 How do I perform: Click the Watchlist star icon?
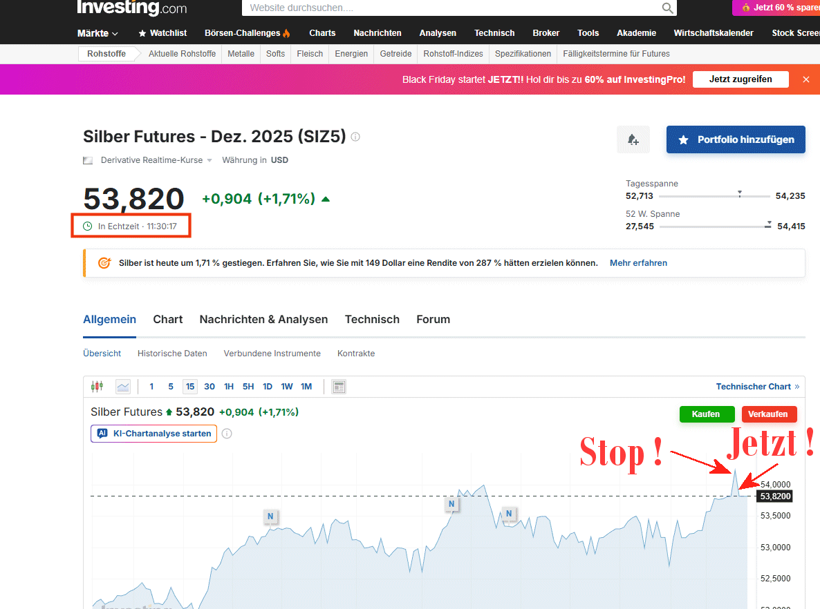142,33
